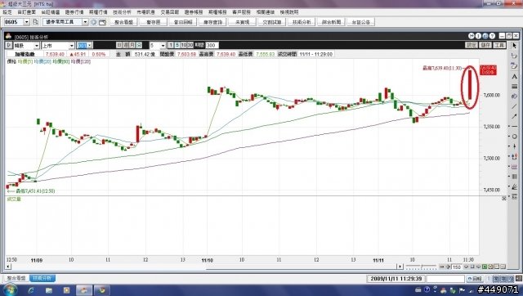Click the chart horizontal scrollbar track

[x=204, y=267]
